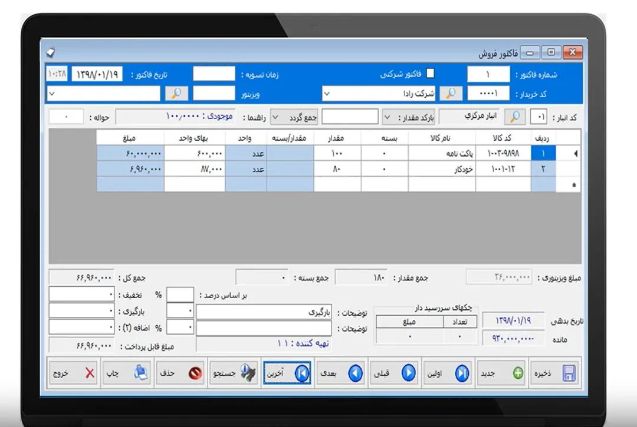The height and width of the screenshot is (427, 637).
Task: Click unit price cell ۸۷,۰۰۰
Action: (x=194, y=168)
